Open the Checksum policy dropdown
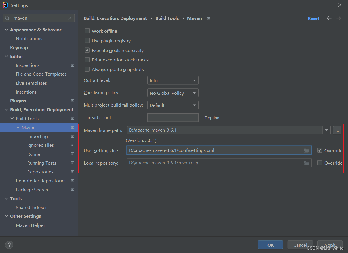Image resolution: width=348 pixels, height=253 pixels. pos(173,93)
